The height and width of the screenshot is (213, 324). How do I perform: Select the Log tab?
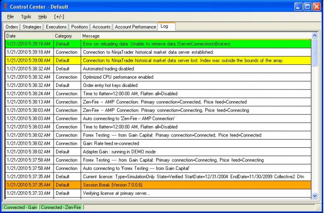pos(166,27)
